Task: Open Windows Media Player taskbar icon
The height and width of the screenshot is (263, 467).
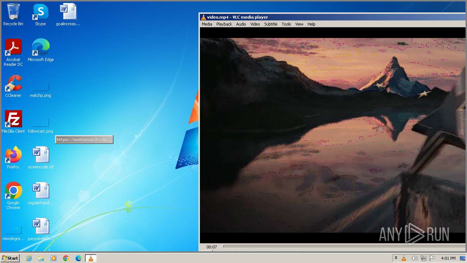Action: click(54, 258)
